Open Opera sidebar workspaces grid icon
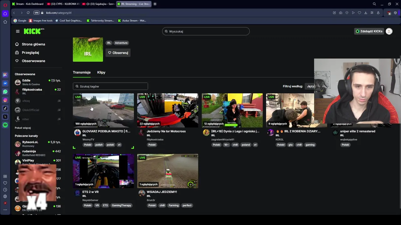 click(x=5, y=176)
